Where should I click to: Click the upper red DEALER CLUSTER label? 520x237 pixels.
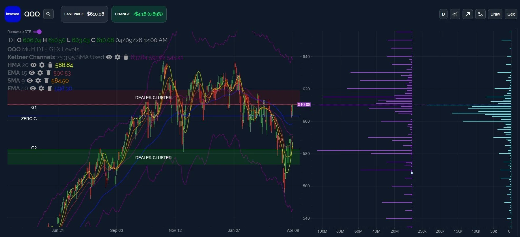pos(153,98)
